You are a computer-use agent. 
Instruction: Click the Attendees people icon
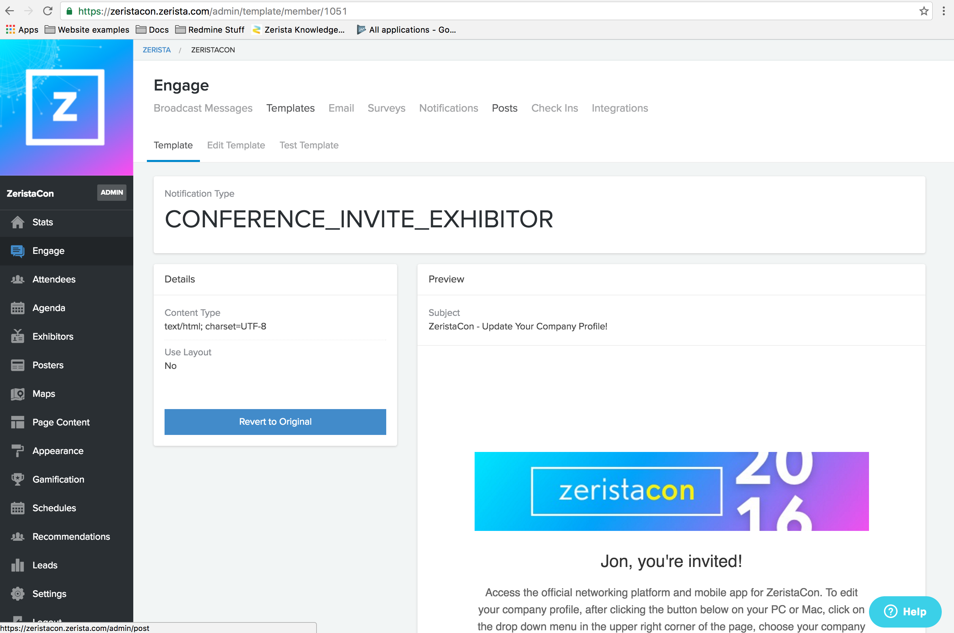pos(17,279)
